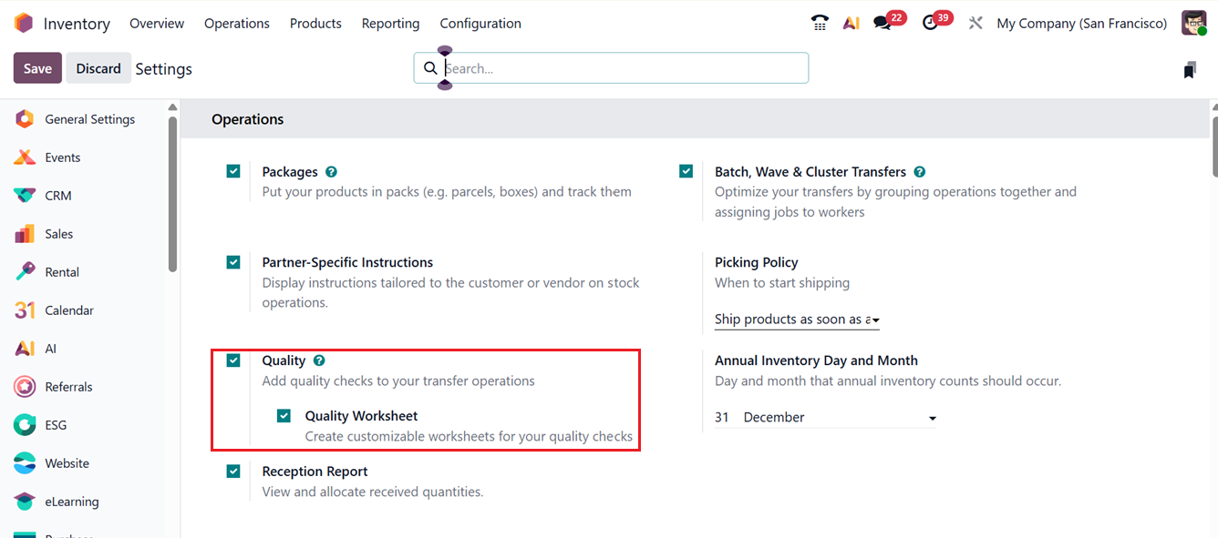Click the Save button
1218x538 pixels.
37,68
